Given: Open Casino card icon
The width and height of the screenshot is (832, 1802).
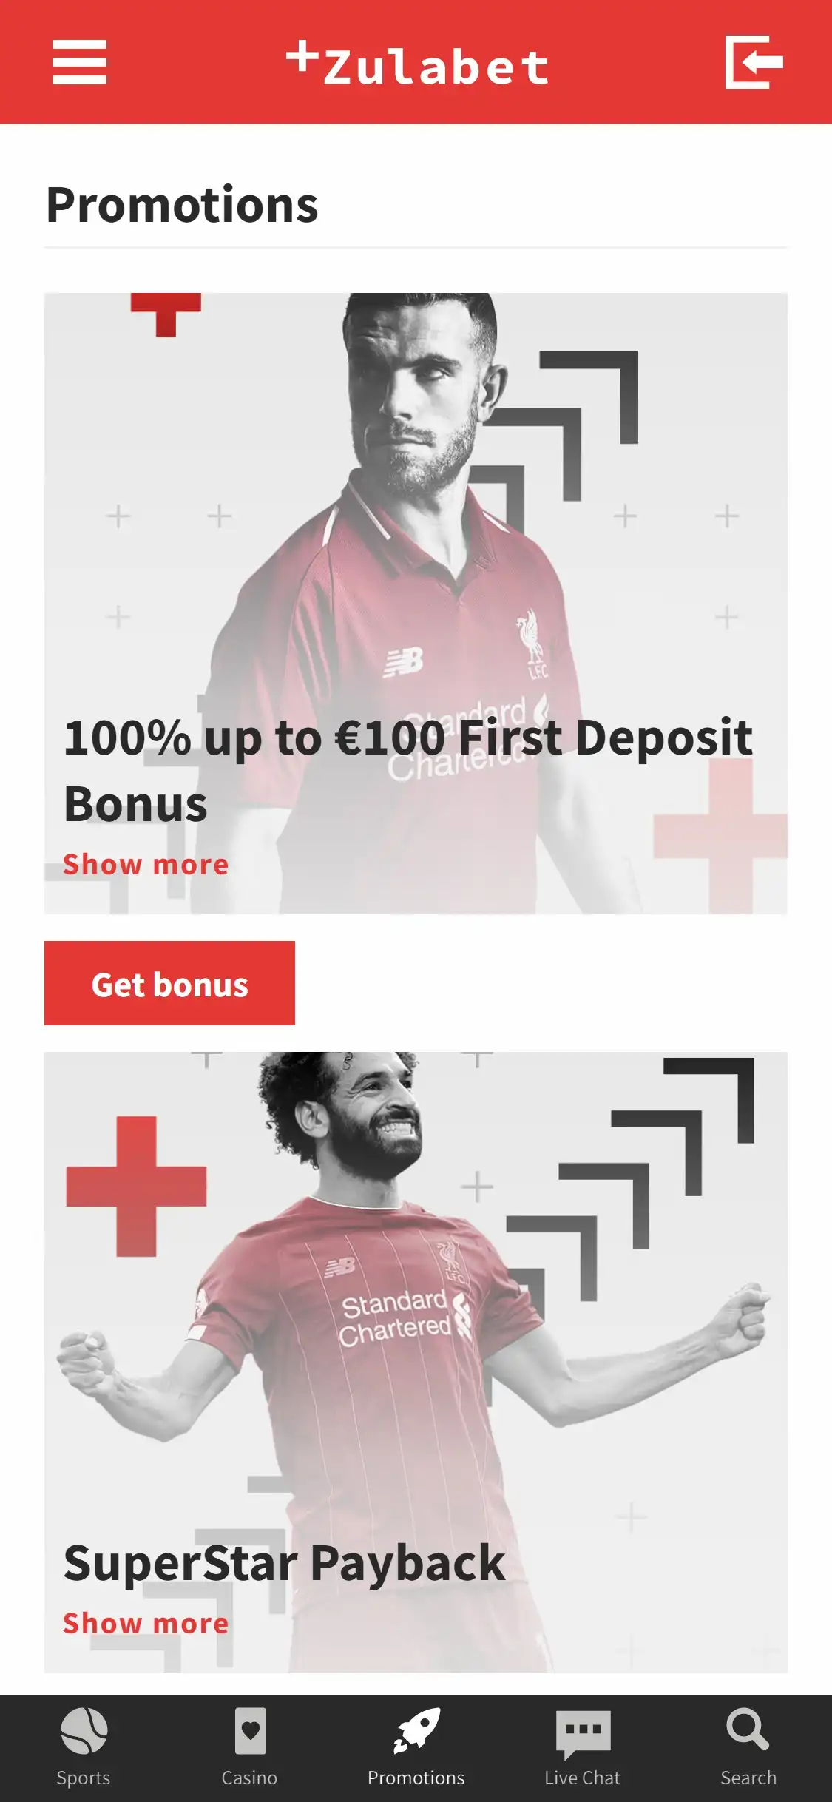Looking at the screenshot, I should [250, 1730].
